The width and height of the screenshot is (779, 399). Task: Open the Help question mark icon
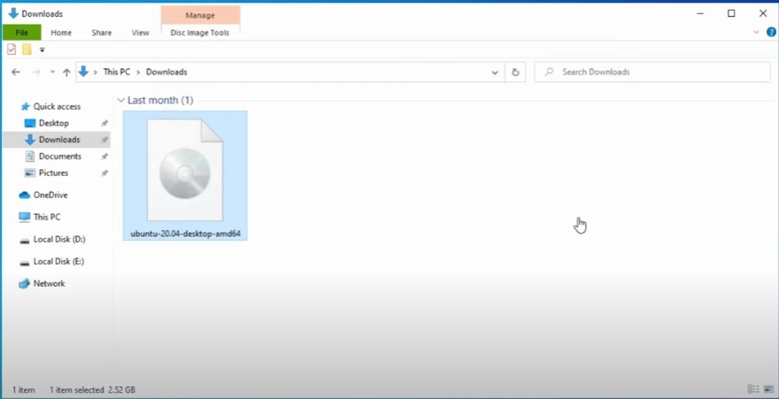(771, 32)
